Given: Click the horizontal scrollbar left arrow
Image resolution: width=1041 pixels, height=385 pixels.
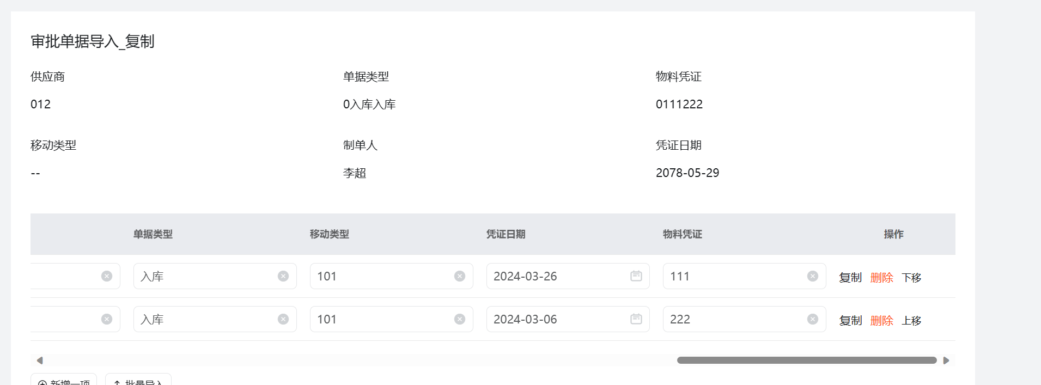Looking at the screenshot, I should (x=40, y=360).
